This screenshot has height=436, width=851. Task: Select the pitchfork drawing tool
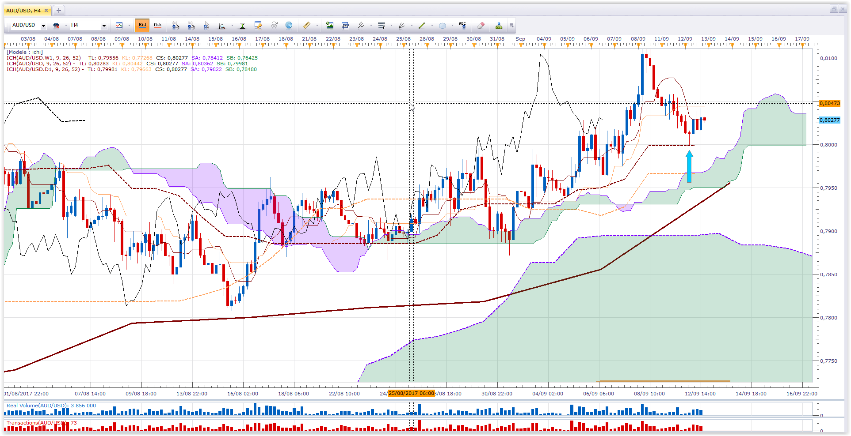pyautogui.click(x=361, y=26)
